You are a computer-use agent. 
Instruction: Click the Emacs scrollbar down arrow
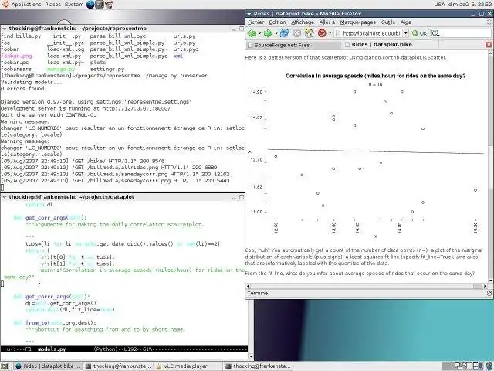click(x=251, y=356)
